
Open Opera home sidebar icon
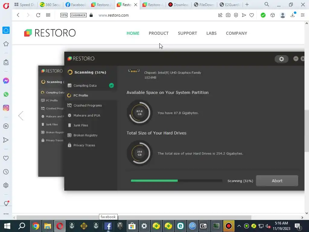(6, 30)
